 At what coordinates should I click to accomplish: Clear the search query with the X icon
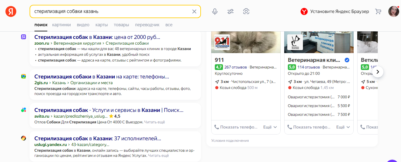[x=194, y=11]
